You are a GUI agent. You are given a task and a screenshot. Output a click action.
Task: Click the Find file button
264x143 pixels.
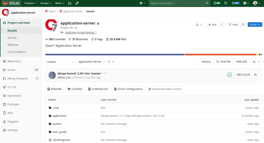pos(224,62)
